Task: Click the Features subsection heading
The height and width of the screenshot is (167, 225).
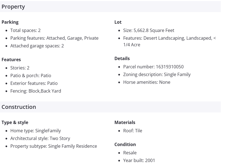Action: (11, 60)
